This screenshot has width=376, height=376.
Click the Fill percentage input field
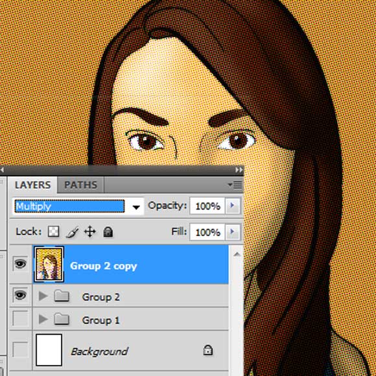[x=207, y=232]
